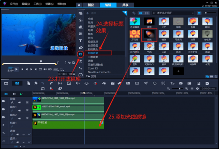Open record voice-over microphone tool

51,88
